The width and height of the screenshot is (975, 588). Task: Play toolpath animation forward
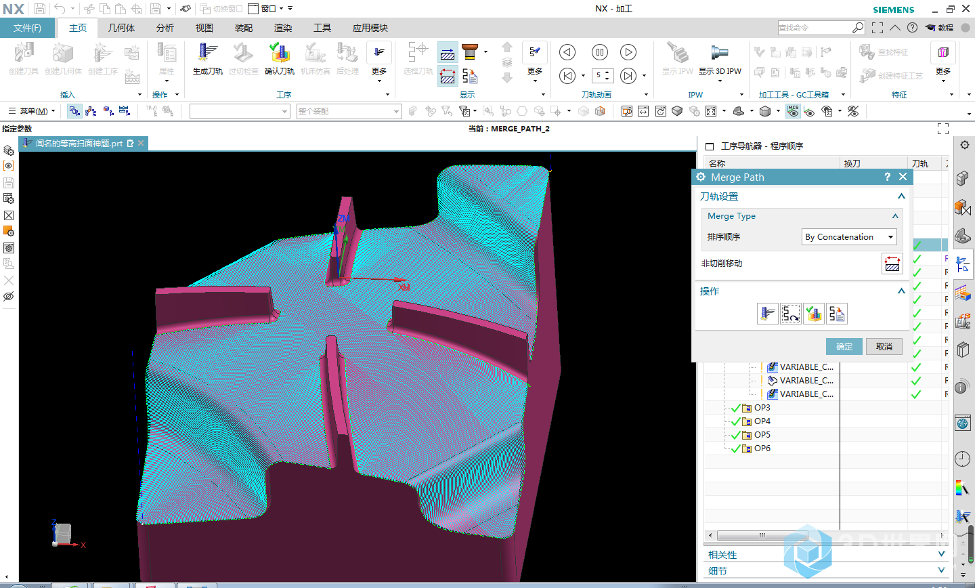click(628, 52)
